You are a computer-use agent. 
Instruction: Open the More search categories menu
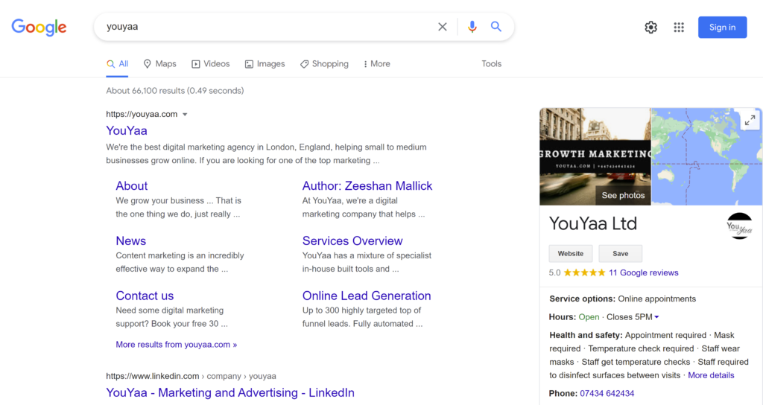(376, 64)
